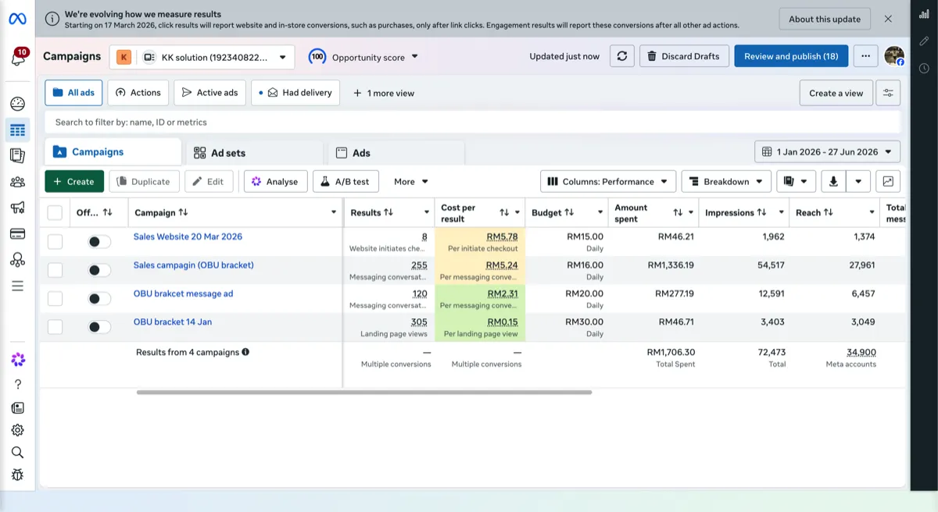This screenshot has width=938, height=512.
Task: Toggle on OBU brakcet message ad campaign
Action: [99, 299]
